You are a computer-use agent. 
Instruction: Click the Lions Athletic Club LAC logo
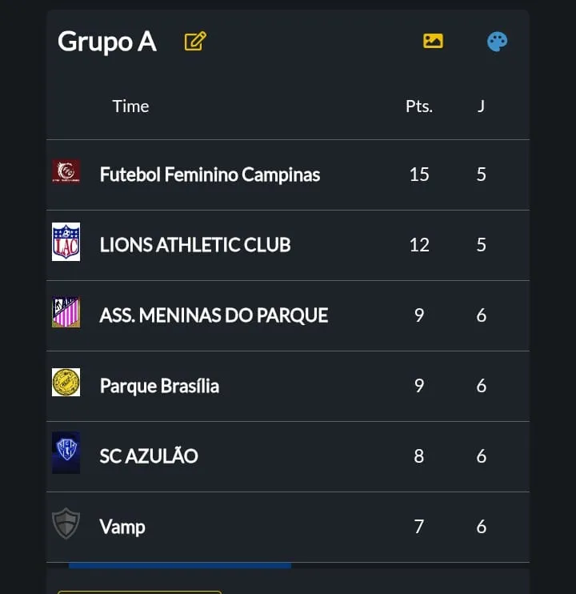66,242
